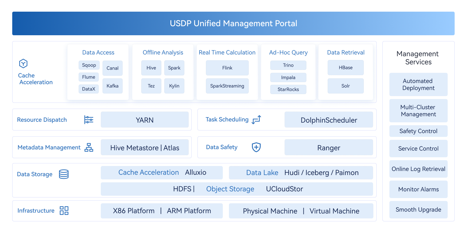Image resolution: width=466 pixels, height=233 pixels.
Task: Select the Spark component box
Action: pos(174,68)
